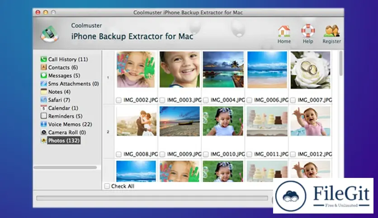Open the IMG_0004.JPG resort pool thumbnail

[x=223, y=70]
